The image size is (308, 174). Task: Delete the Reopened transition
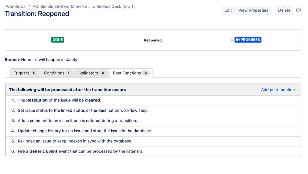284,10
